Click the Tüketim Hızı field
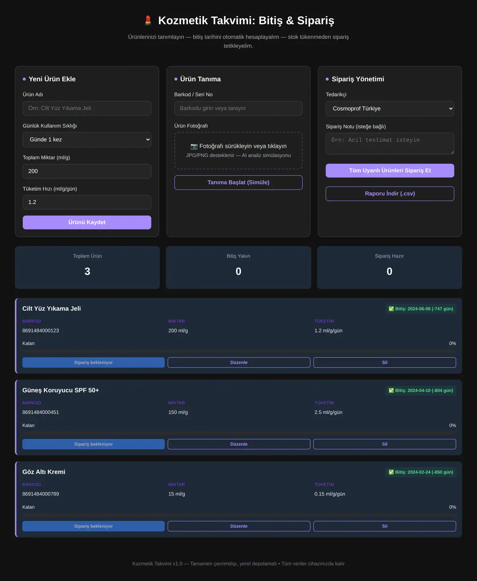This screenshot has height=581, width=477. pos(87,202)
